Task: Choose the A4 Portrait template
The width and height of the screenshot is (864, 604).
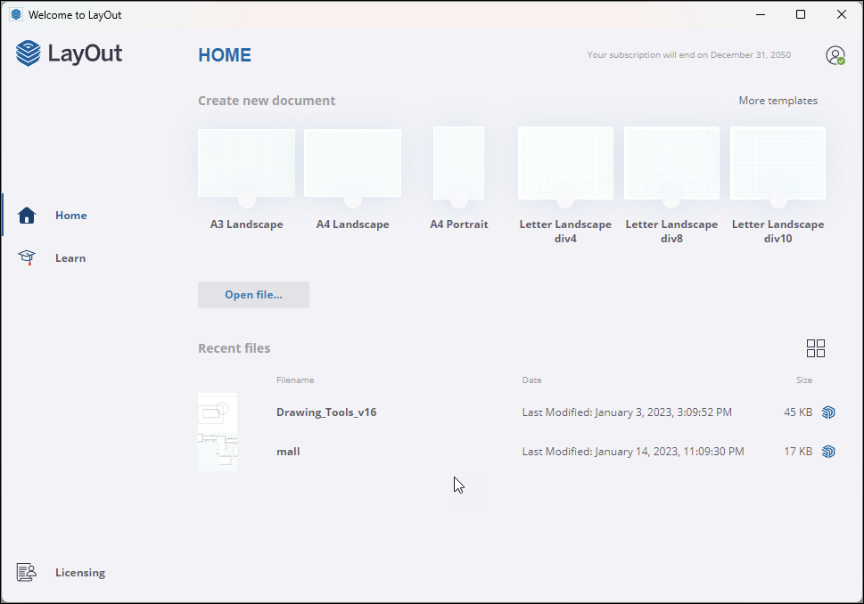Action: pos(458,163)
